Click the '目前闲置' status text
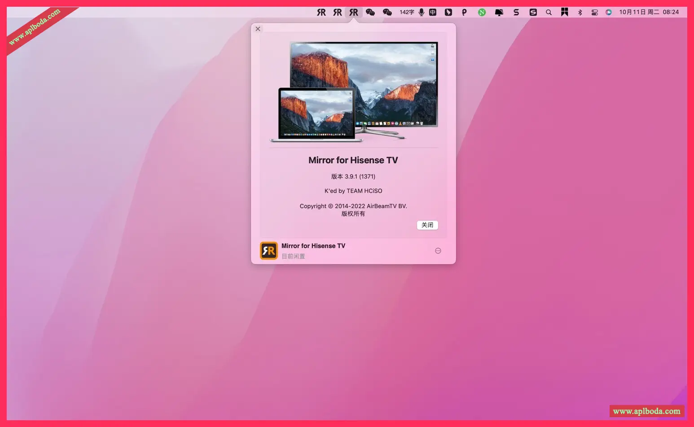The height and width of the screenshot is (427, 694). tap(293, 256)
